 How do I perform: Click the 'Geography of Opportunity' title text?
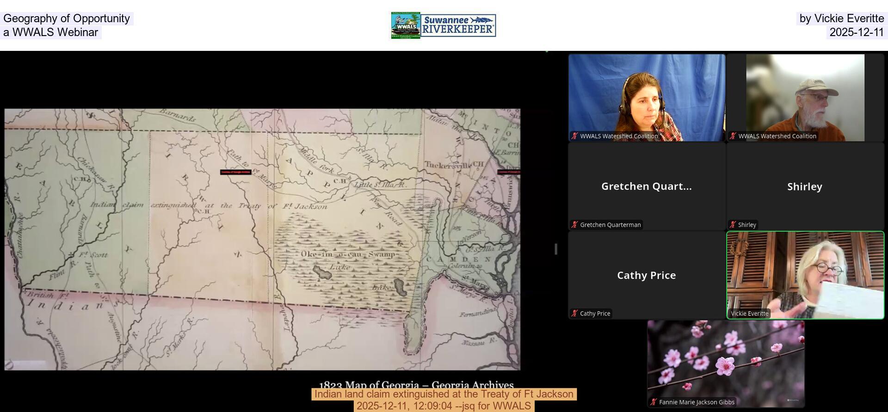pos(67,18)
